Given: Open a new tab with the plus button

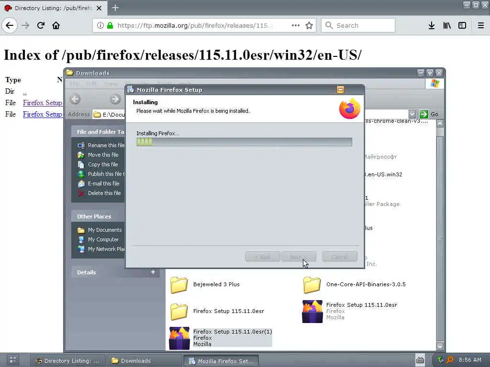Looking at the screenshot, I should coord(115,8).
